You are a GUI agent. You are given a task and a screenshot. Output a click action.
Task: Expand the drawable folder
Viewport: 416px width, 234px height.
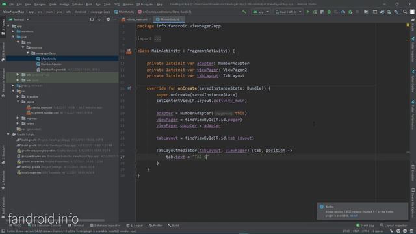point(18,96)
